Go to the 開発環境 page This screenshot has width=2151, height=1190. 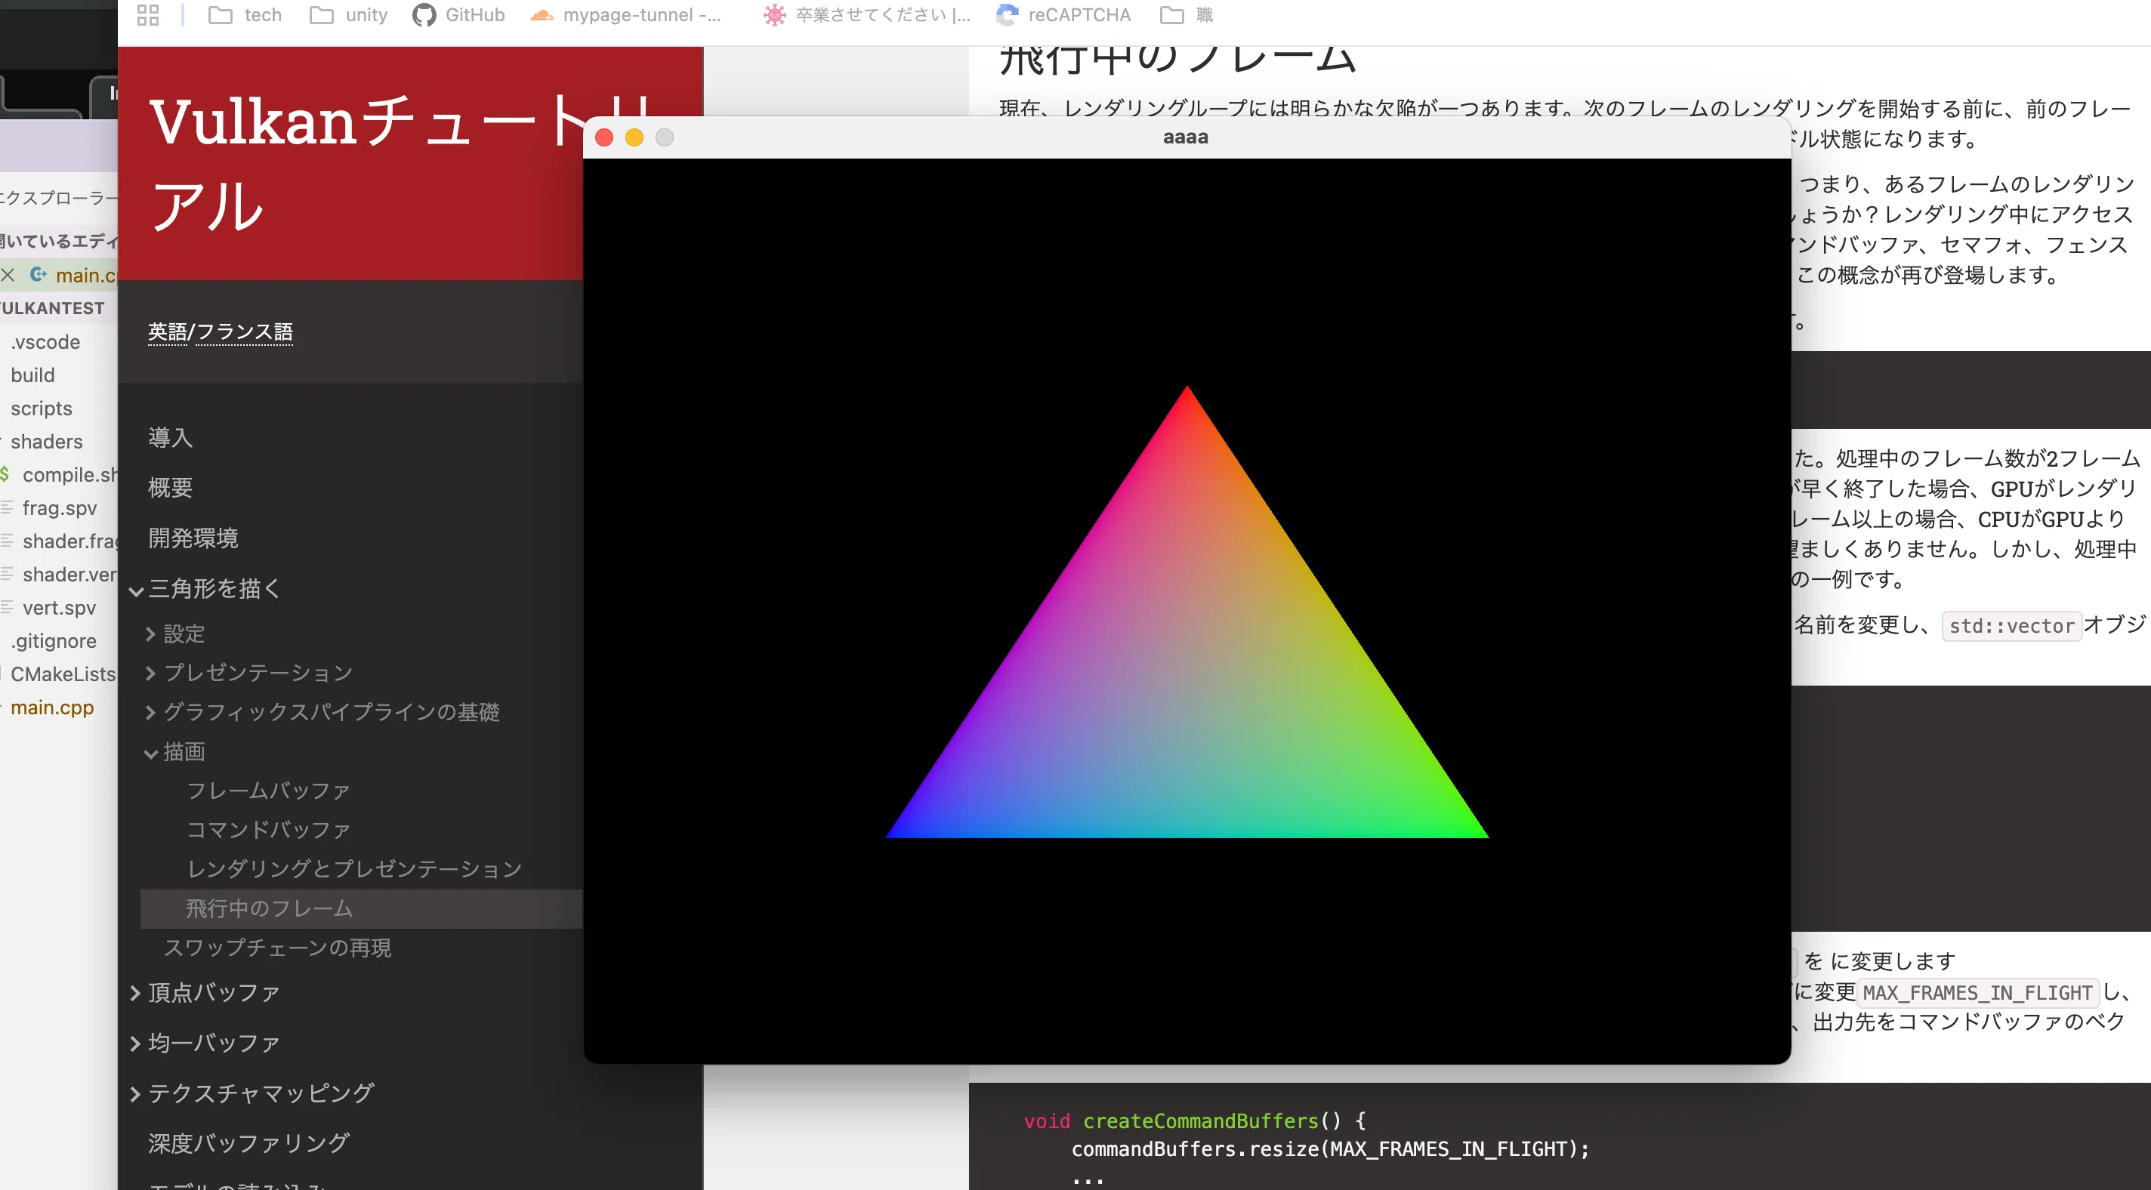[x=193, y=538]
